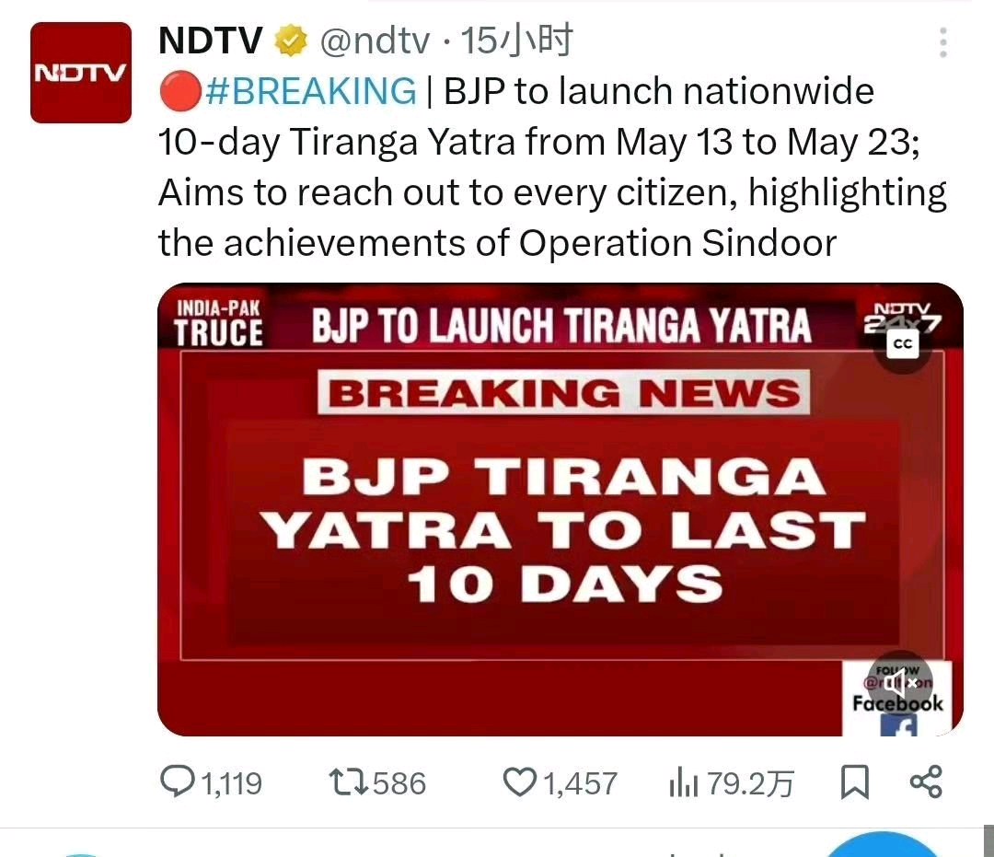
Task: Open the 15小时 timestamp
Action: [x=516, y=41]
